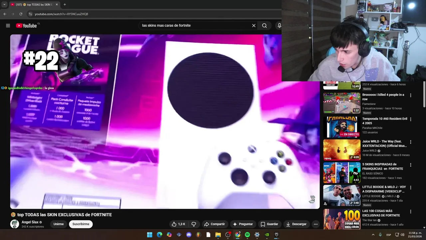Open LITTLE BOOGIE & MILO J thumbnail
426x240 pixels.
coord(342,195)
